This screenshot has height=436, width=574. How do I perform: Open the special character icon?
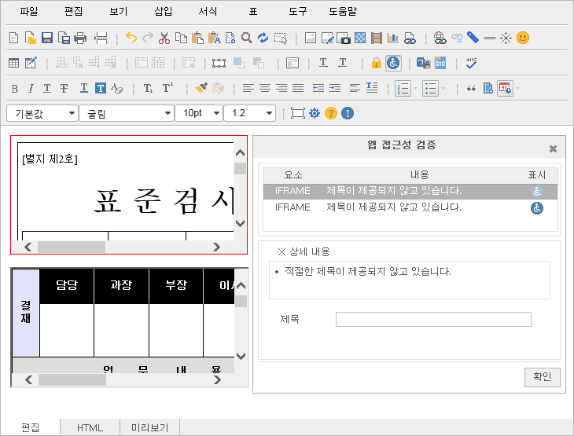tap(506, 38)
